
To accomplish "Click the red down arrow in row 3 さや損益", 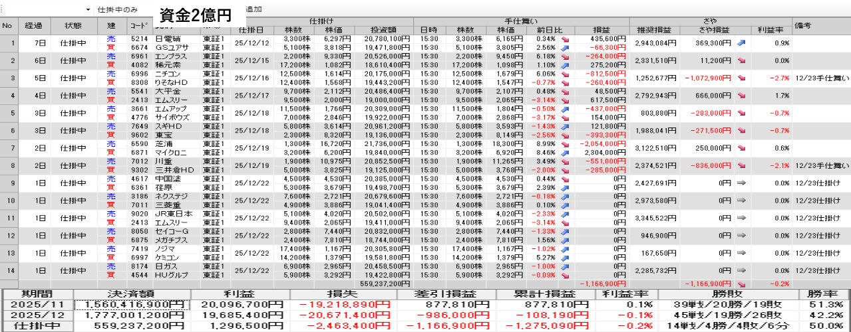I will [x=742, y=78].
